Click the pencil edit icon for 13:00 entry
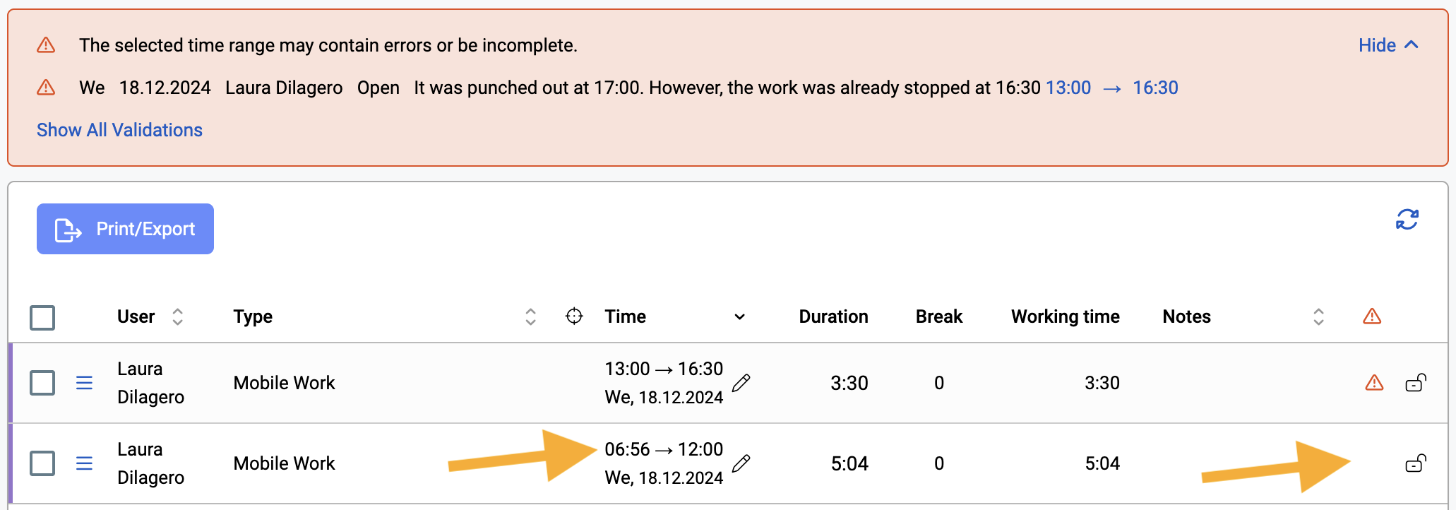1456x510 pixels. [x=741, y=384]
